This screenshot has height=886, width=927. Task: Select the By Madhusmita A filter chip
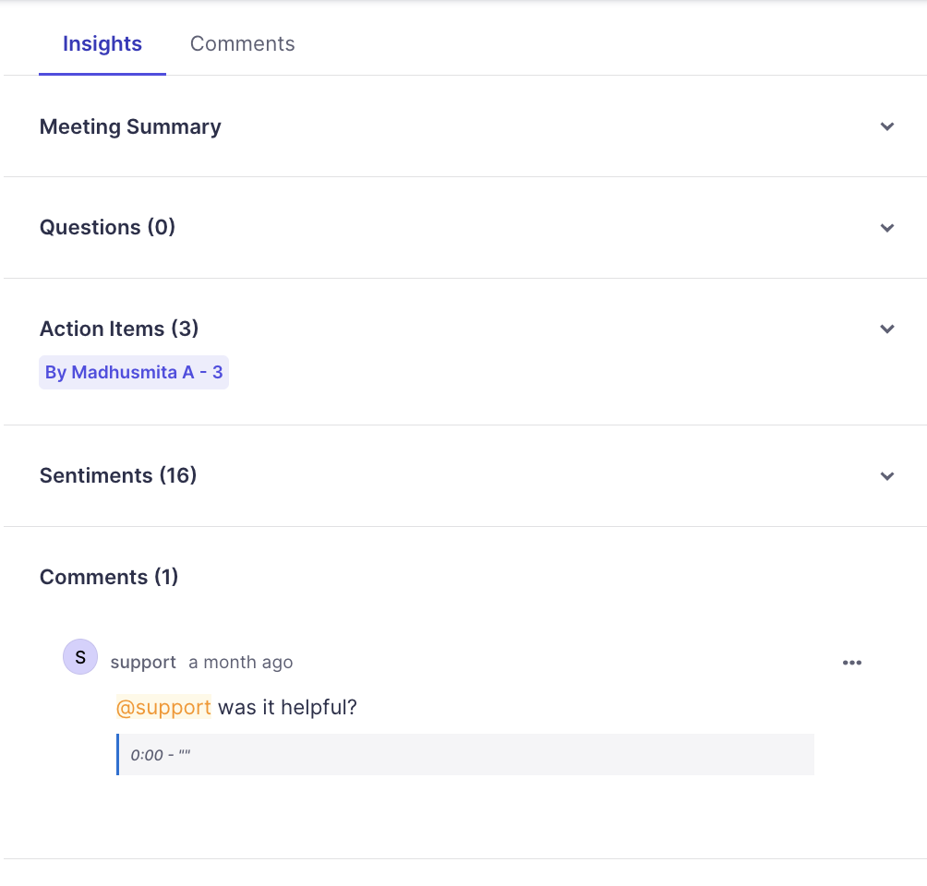click(x=134, y=373)
